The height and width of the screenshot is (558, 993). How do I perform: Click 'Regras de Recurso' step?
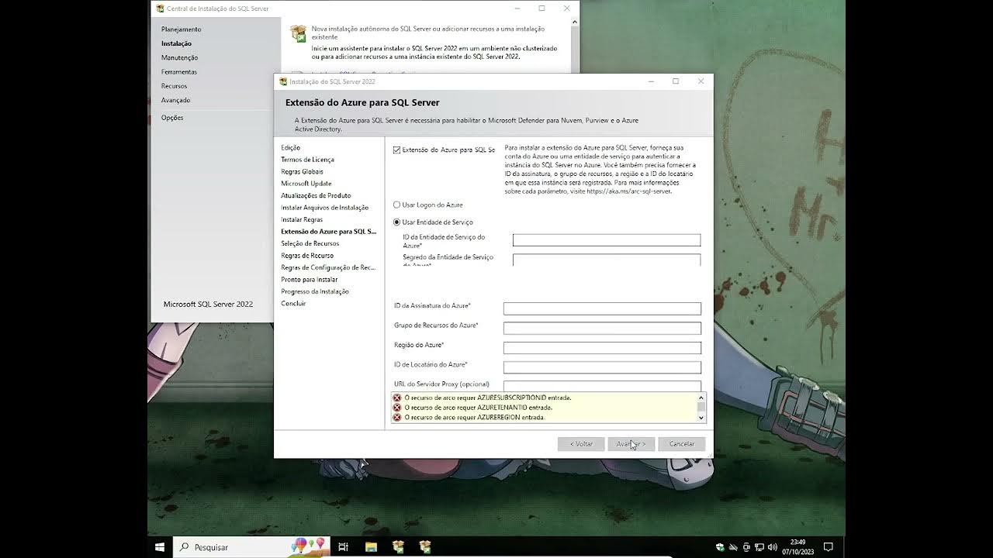point(307,256)
